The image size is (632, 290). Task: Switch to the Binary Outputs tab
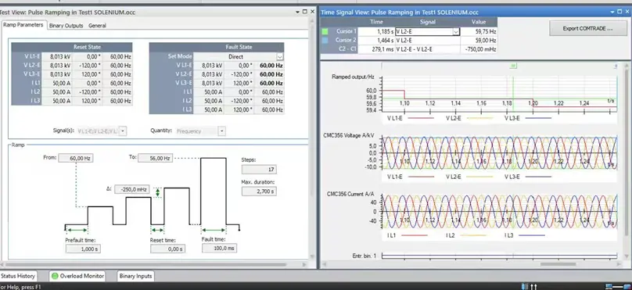point(66,25)
